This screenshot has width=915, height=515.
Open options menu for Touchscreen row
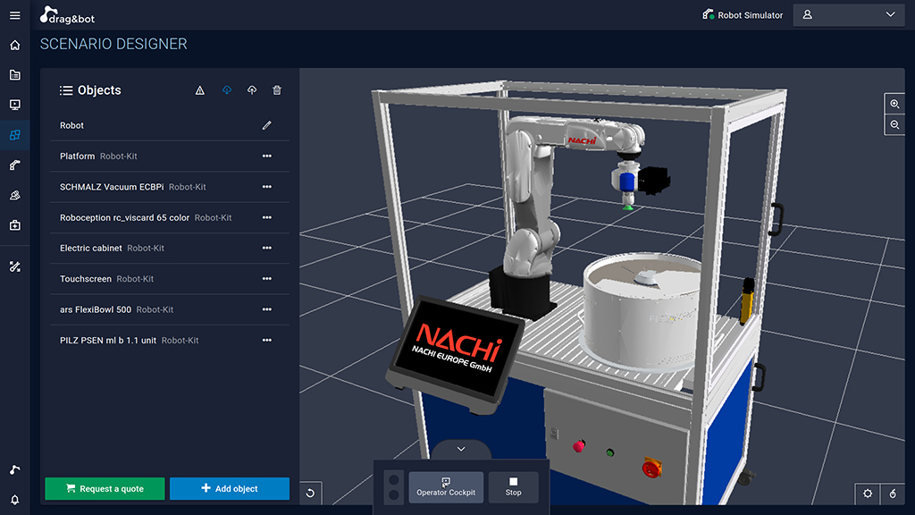click(266, 279)
